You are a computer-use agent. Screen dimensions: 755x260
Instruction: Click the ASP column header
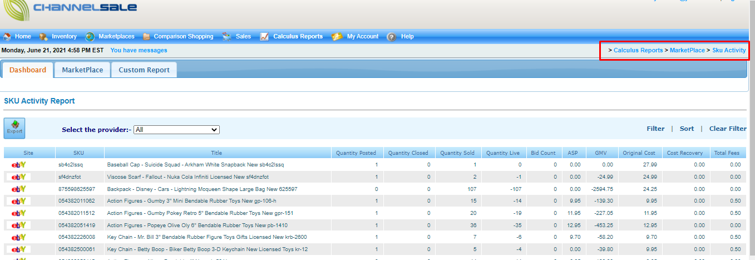[x=573, y=153]
